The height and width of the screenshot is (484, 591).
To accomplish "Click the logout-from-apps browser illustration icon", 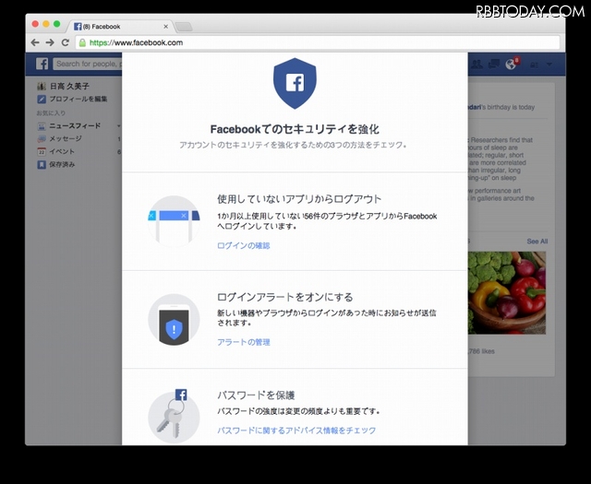I will click(174, 221).
